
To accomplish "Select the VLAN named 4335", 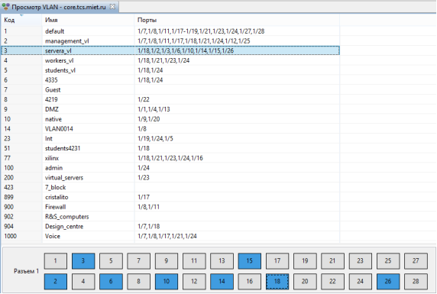I will pyautogui.click(x=170, y=80).
